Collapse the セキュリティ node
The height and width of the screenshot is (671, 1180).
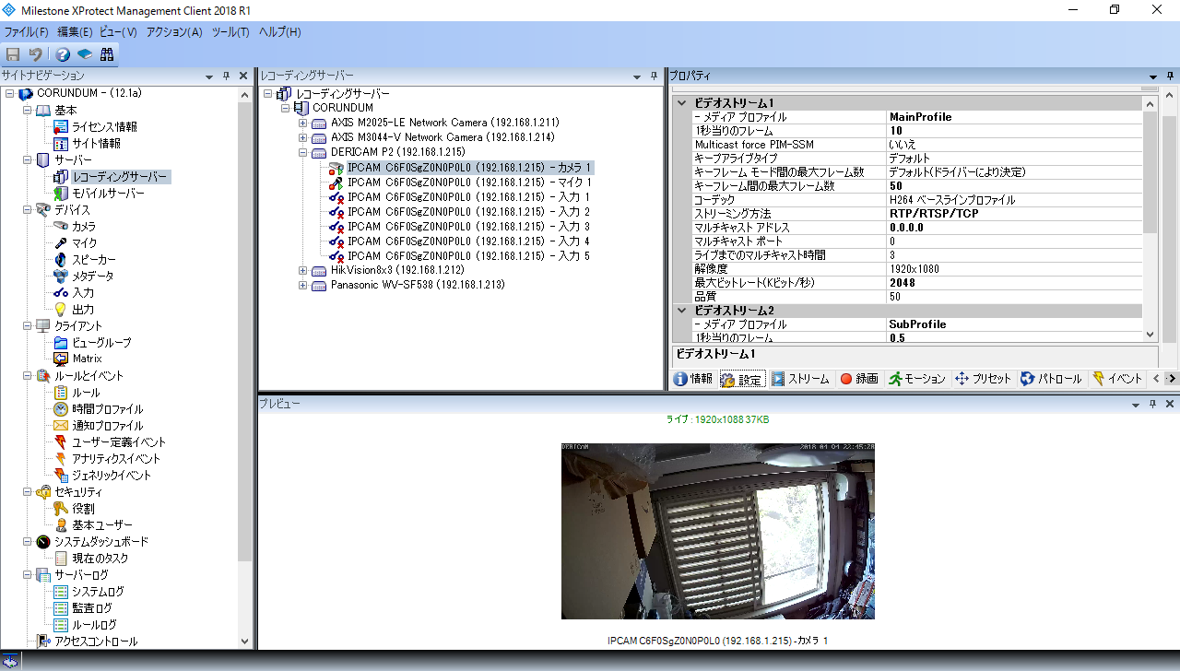27,492
